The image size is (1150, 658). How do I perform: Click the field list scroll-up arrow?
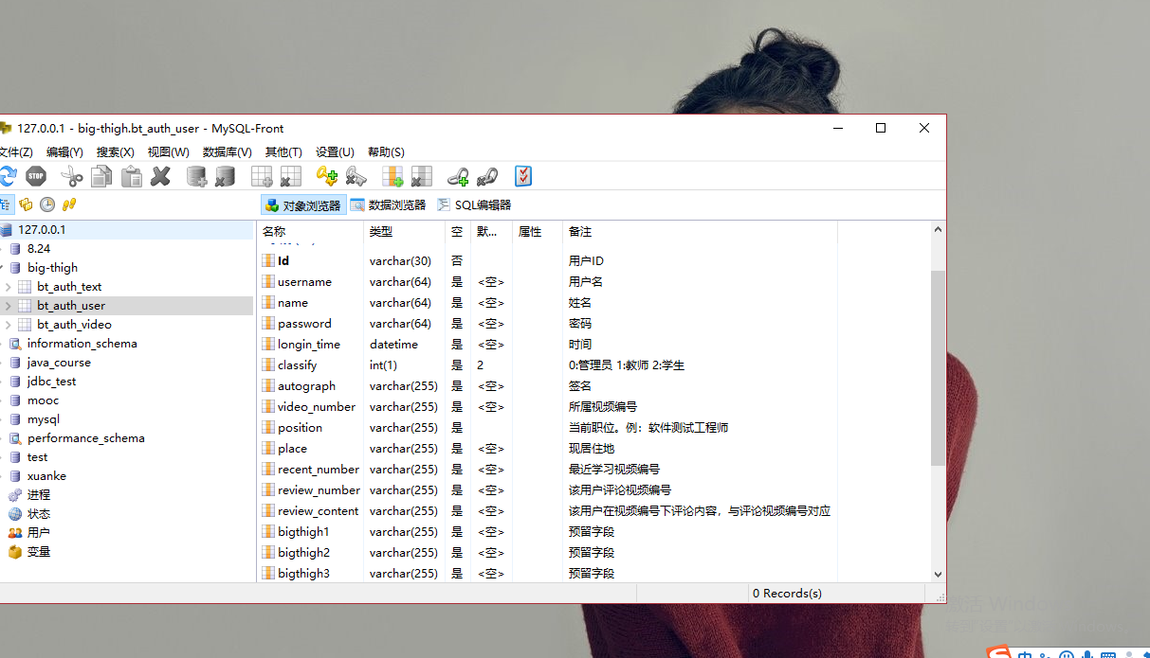point(939,230)
